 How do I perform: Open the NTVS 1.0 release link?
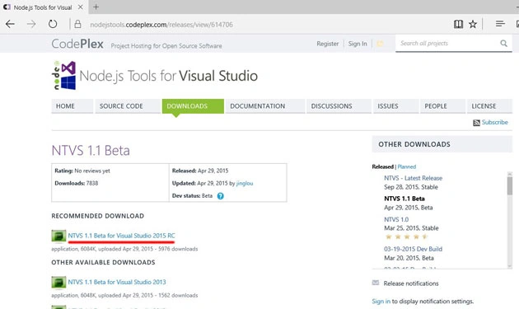pyautogui.click(x=396, y=219)
